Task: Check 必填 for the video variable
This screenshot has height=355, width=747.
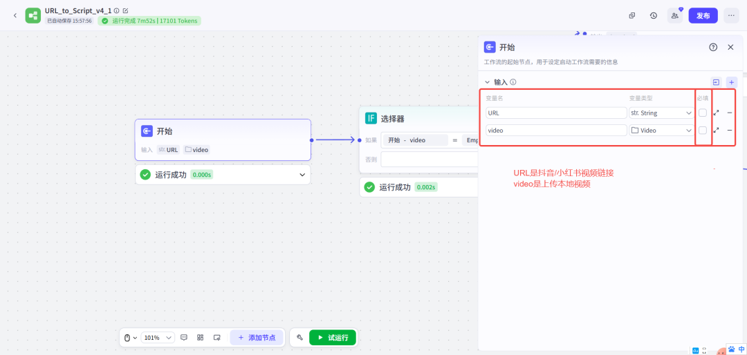Action: [703, 130]
